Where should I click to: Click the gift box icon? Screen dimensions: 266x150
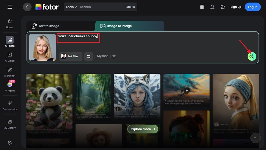pyautogui.click(x=223, y=7)
